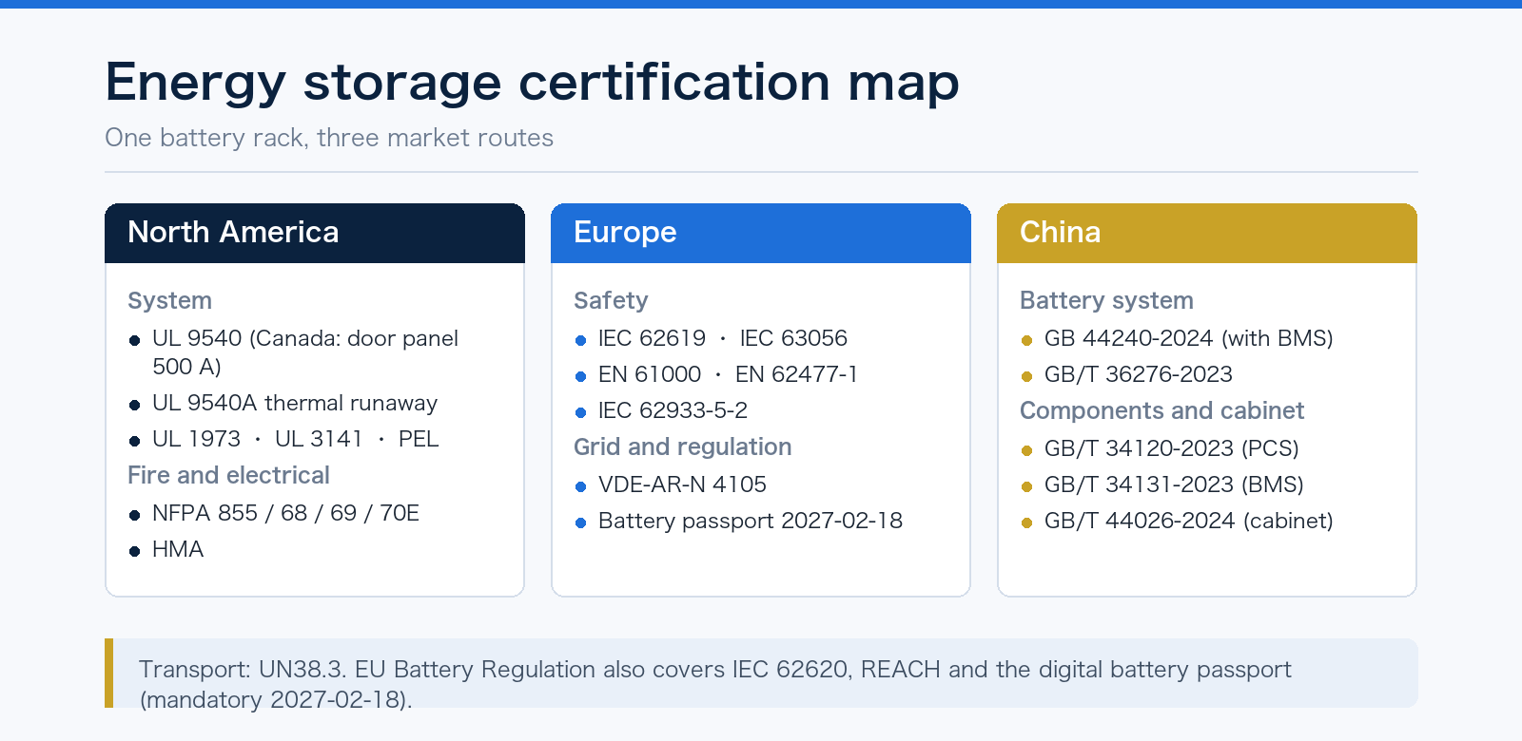Image resolution: width=1522 pixels, height=741 pixels.
Task: Select the "IEC 63056" entry
Action: (x=793, y=338)
